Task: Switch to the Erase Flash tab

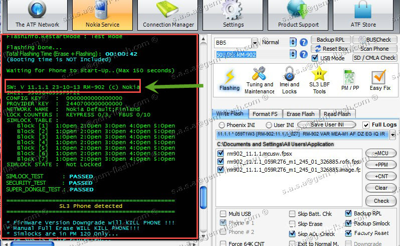Action: pos(301,113)
